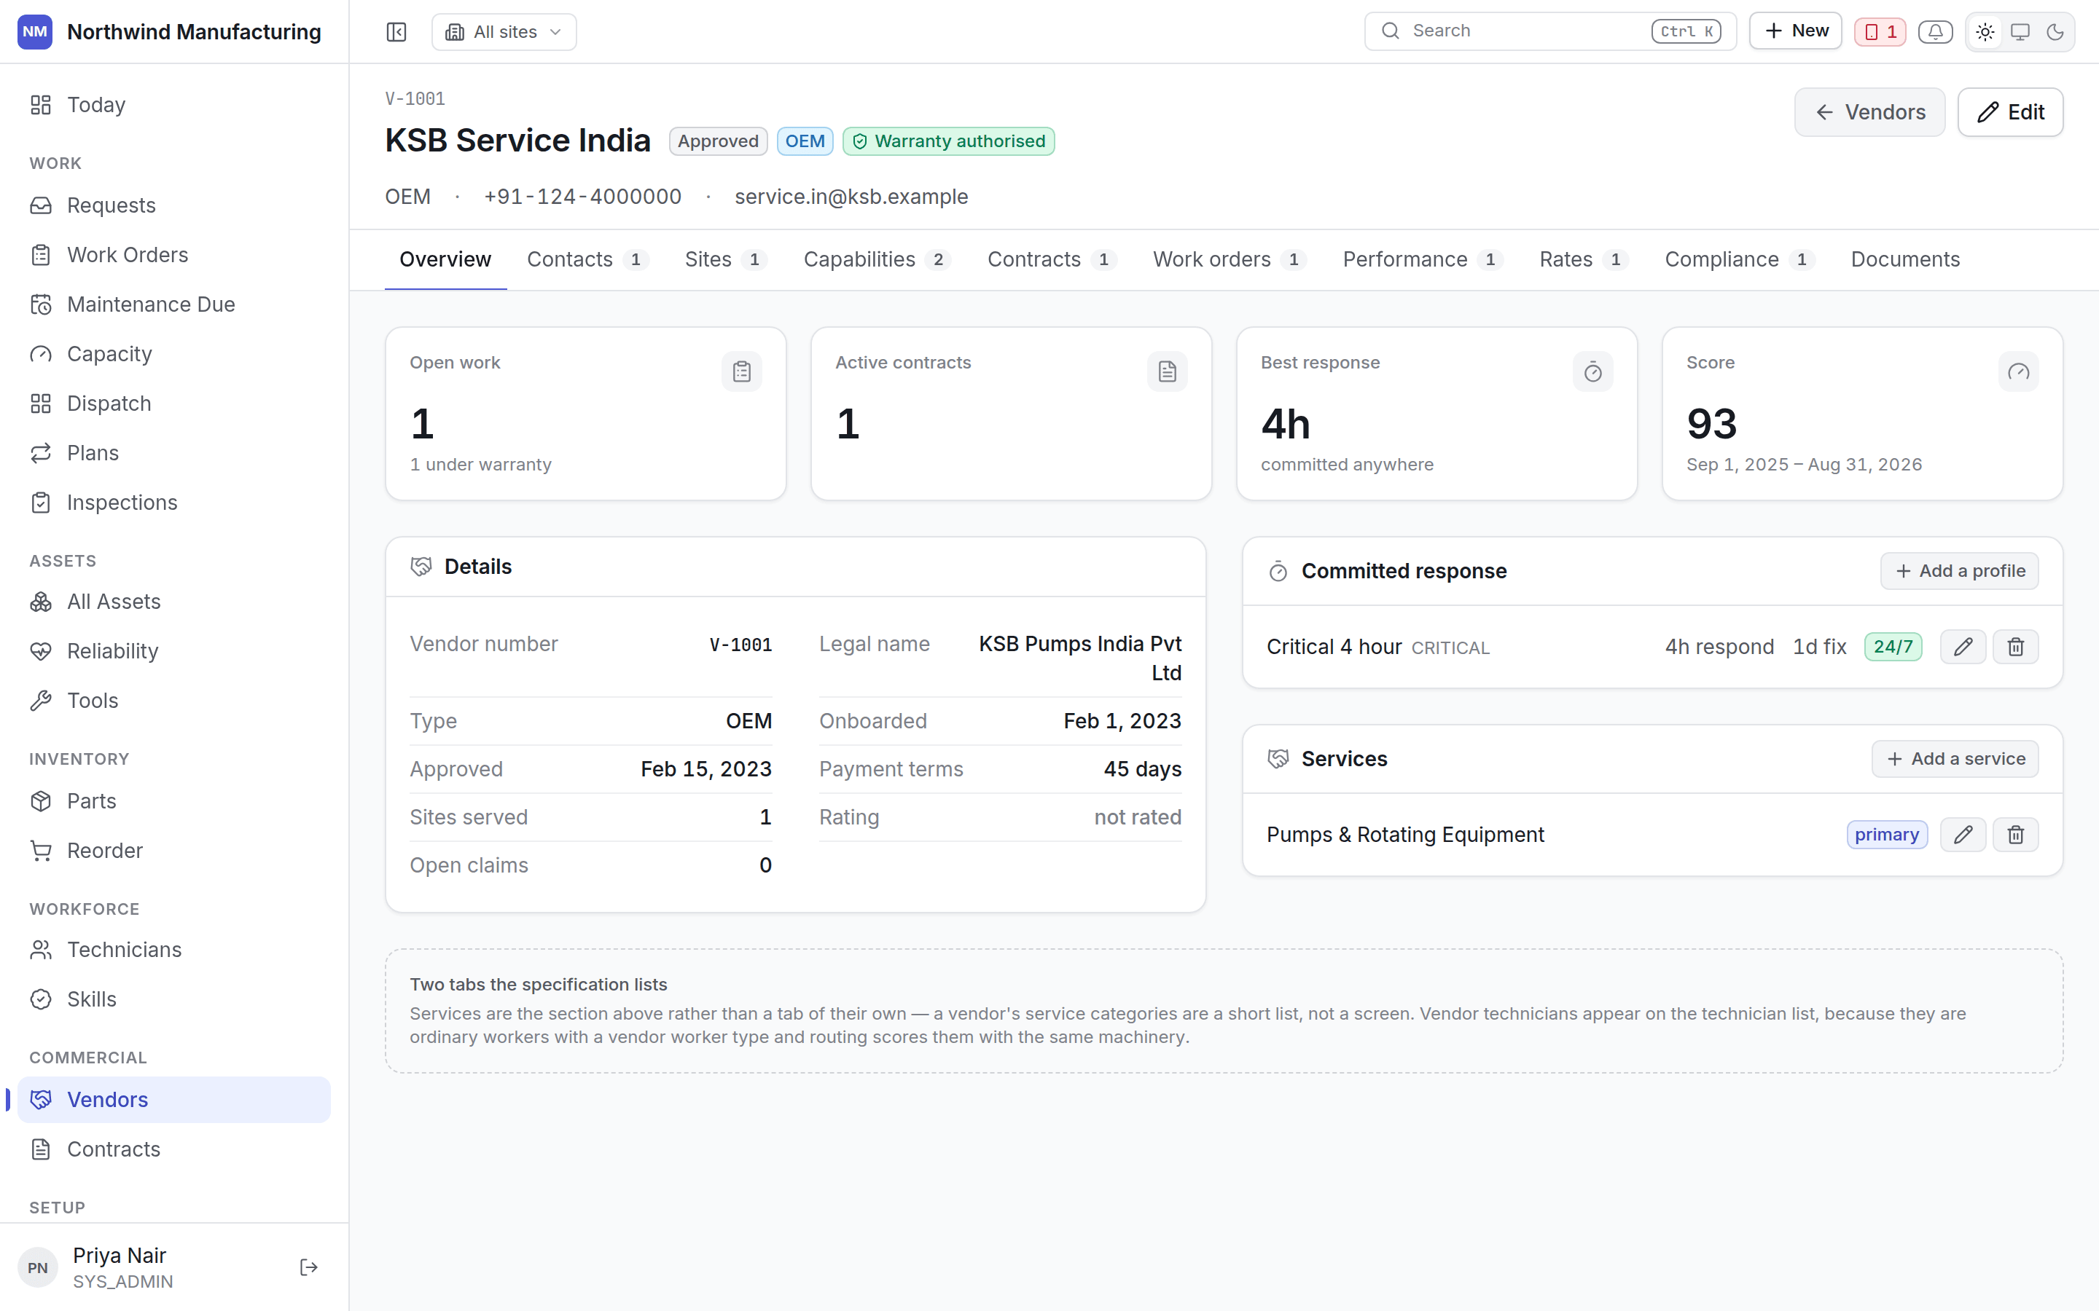Click the OEM type badge

[805, 141]
